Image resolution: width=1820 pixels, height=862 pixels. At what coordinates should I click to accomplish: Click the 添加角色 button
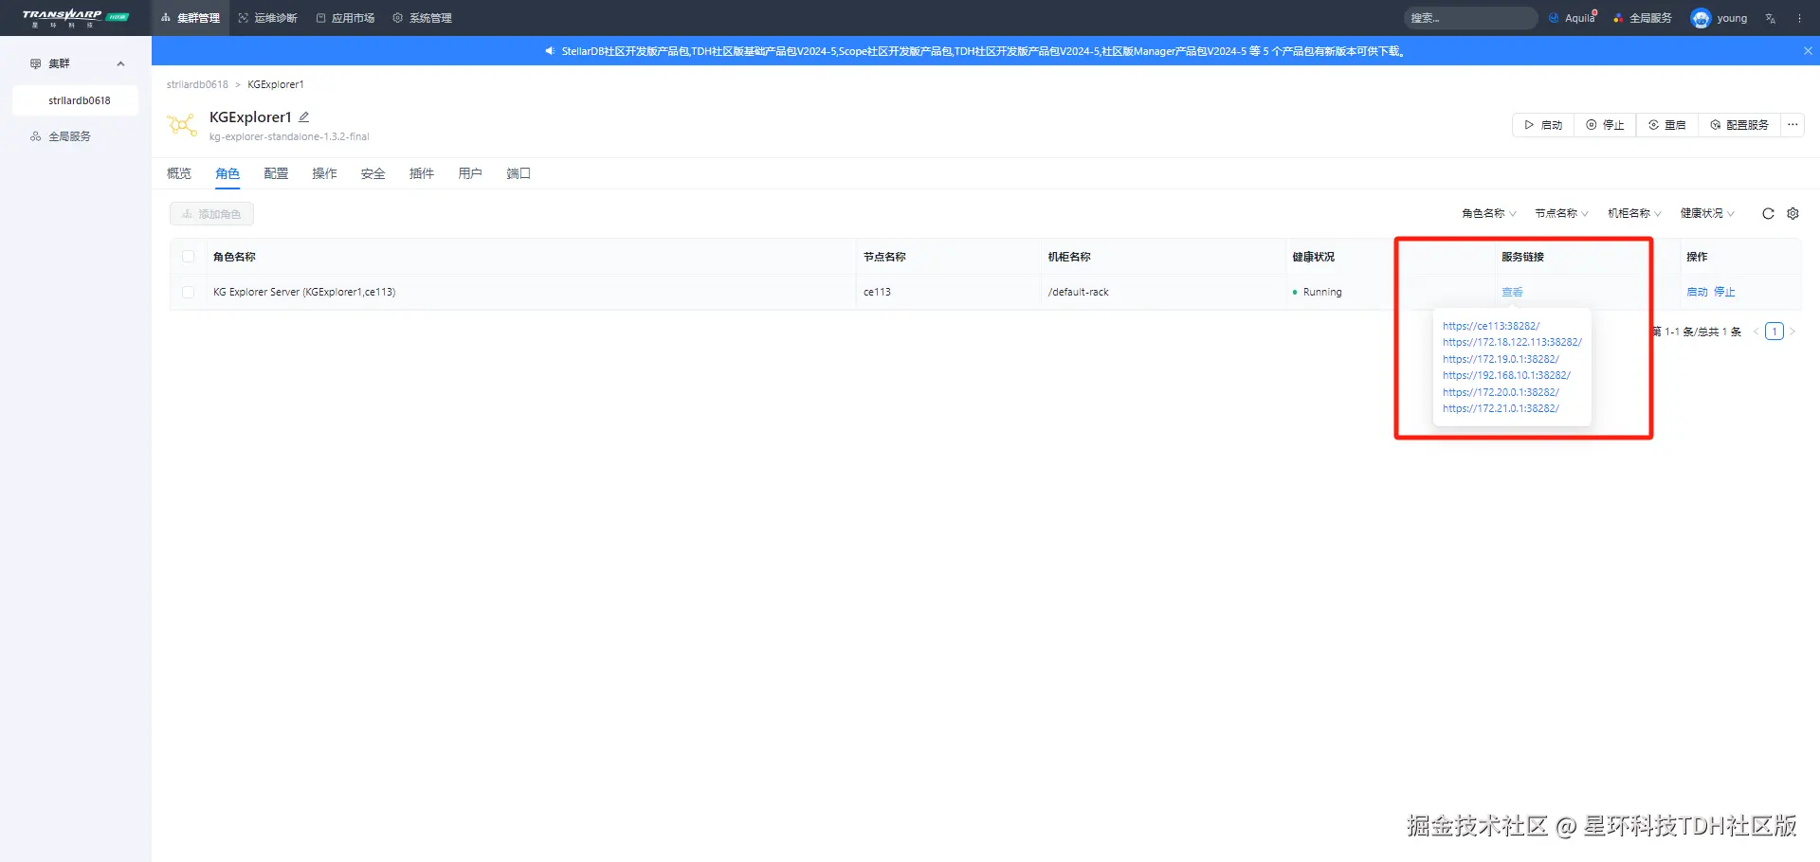tap(211, 214)
